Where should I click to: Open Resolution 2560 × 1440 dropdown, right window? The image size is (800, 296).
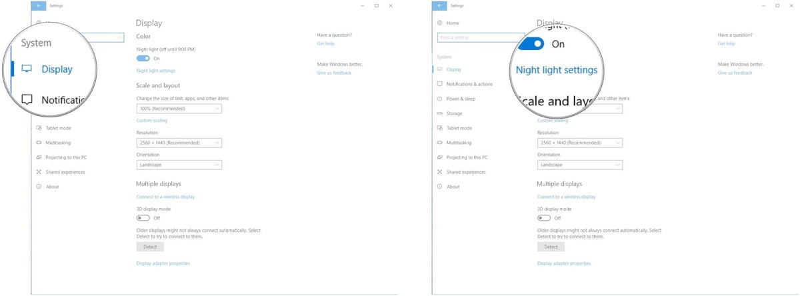(579, 143)
